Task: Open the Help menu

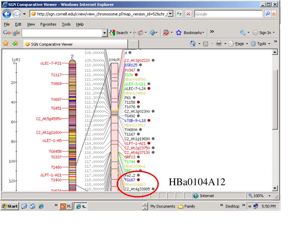Action: pyautogui.click(x=80, y=24)
